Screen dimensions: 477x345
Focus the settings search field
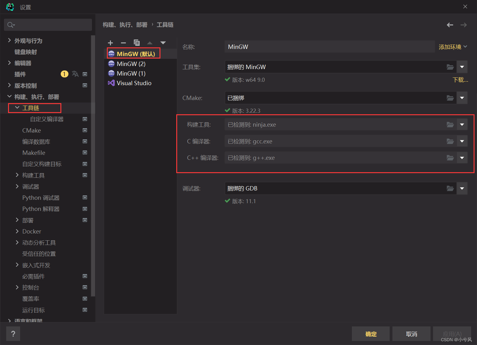48,25
